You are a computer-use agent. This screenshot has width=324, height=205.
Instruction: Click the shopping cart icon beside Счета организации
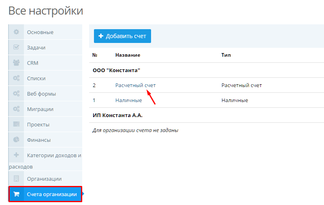(16, 194)
